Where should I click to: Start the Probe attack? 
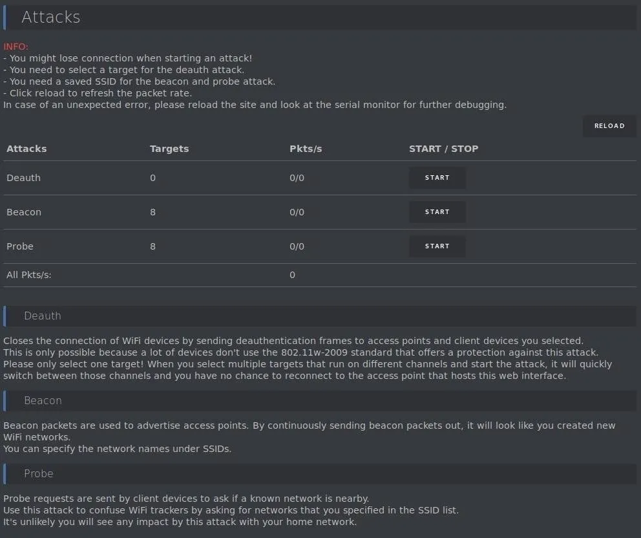[x=437, y=246]
